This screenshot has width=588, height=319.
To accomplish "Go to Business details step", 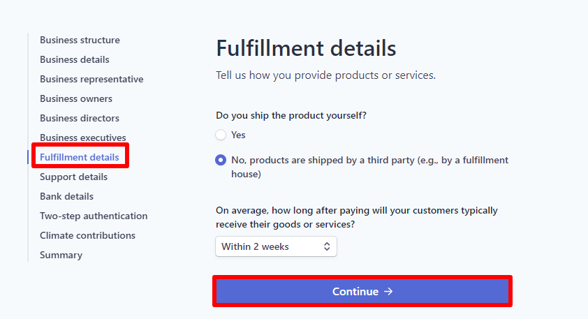I will click(x=75, y=59).
